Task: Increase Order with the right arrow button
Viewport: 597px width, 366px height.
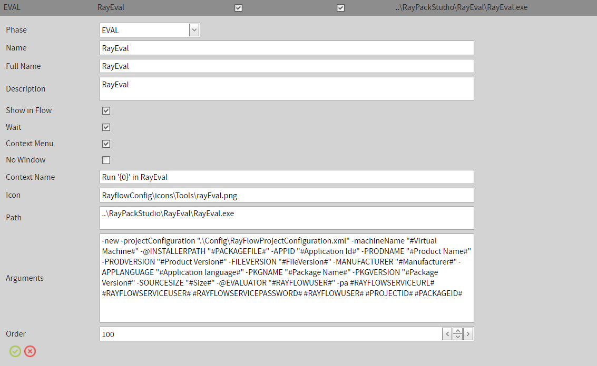Action: coord(468,334)
